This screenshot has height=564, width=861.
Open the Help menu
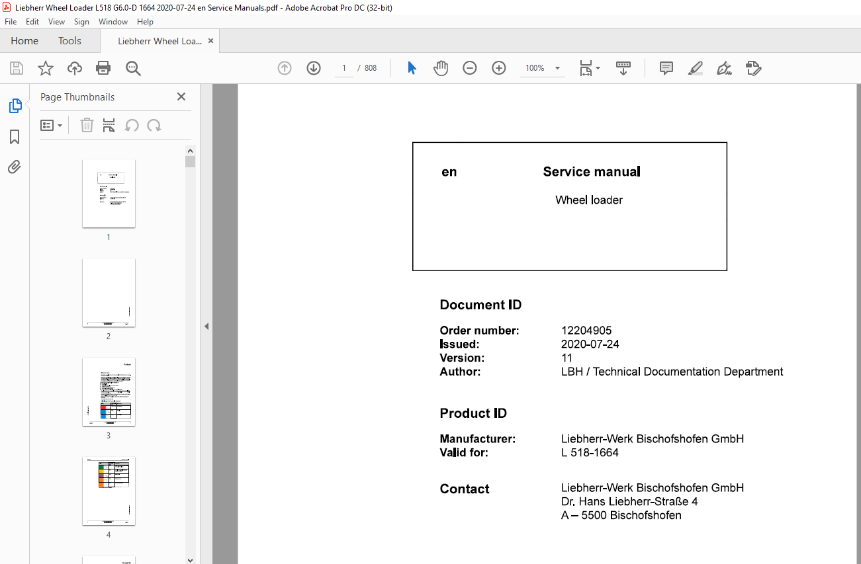pyautogui.click(x=145, y=22)
